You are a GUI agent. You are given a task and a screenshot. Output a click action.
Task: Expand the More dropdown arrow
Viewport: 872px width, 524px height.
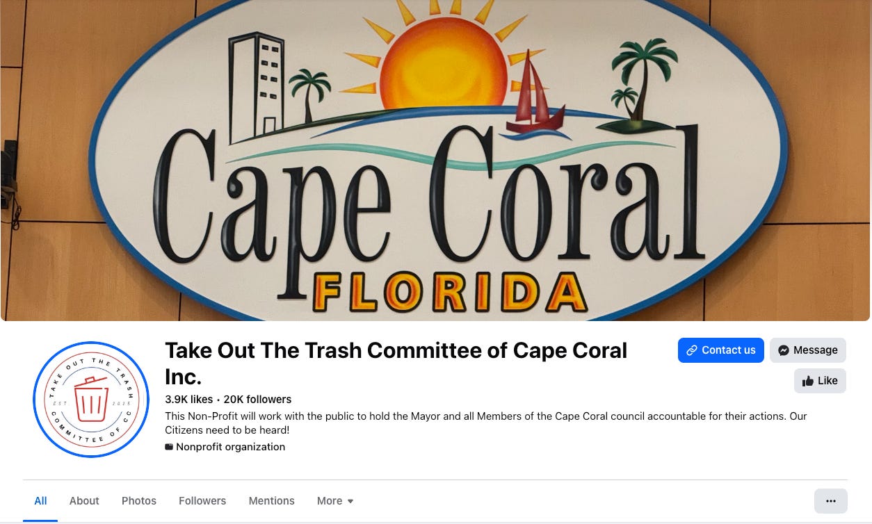pyautogui.click(x=350, y=501)
